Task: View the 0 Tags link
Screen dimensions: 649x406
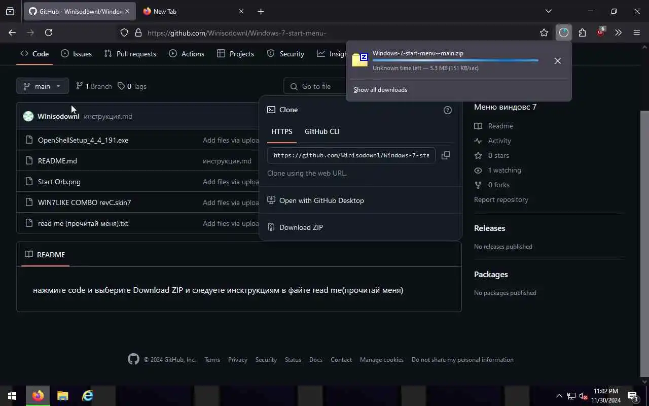Action: pos(132,86)
